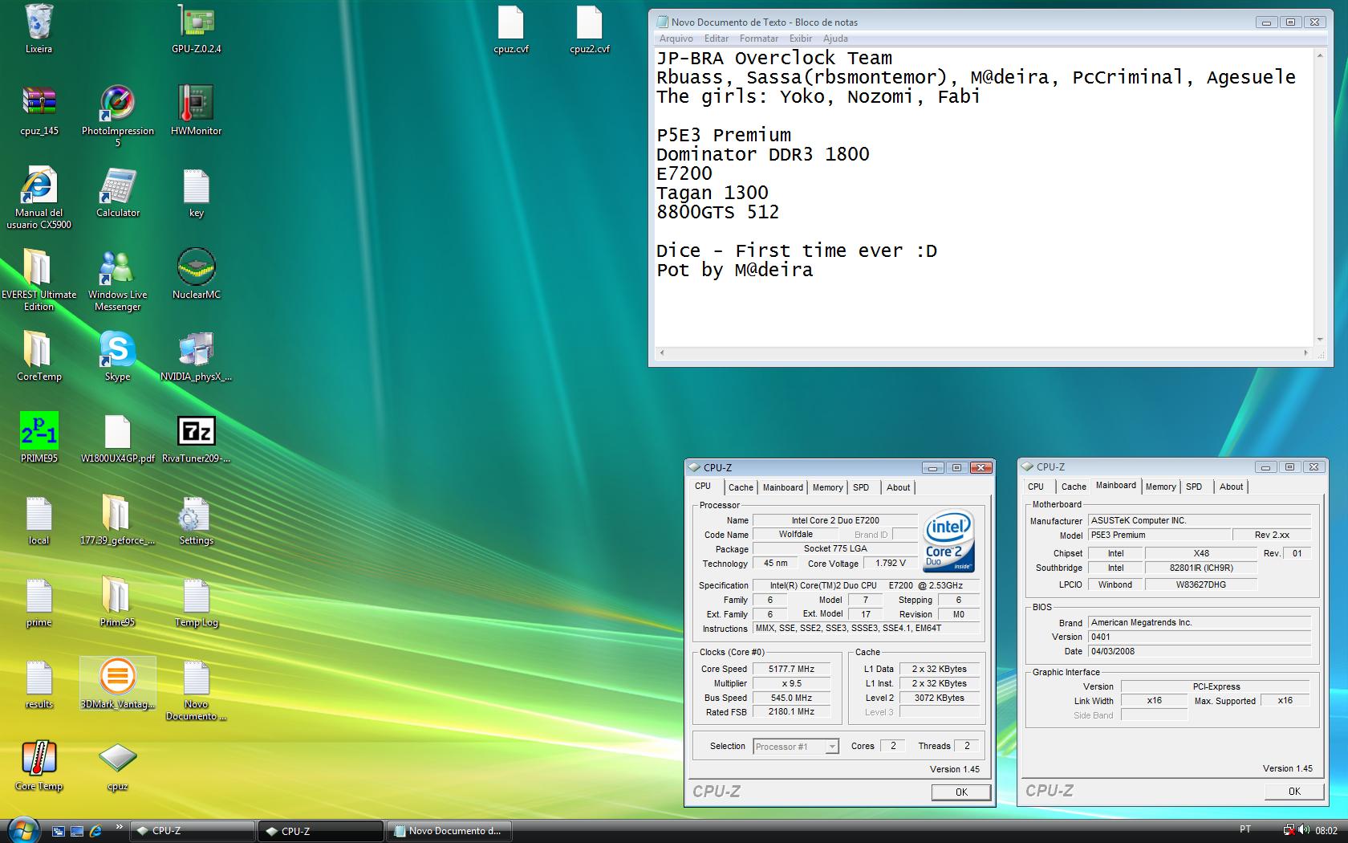Viewport: 1348px width, 843px height.
Task: Activate first CPU-Z taskbar button
Action: [x=192, y=831]
